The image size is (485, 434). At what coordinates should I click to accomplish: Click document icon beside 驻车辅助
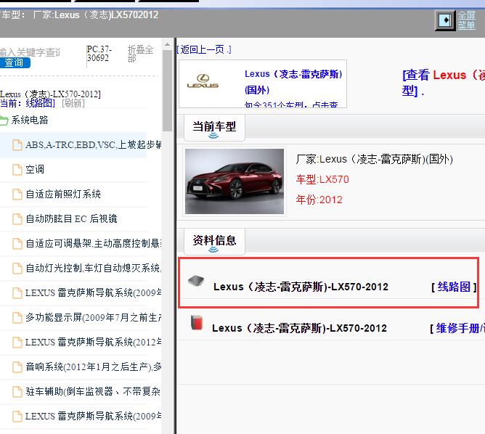point(17,392)
